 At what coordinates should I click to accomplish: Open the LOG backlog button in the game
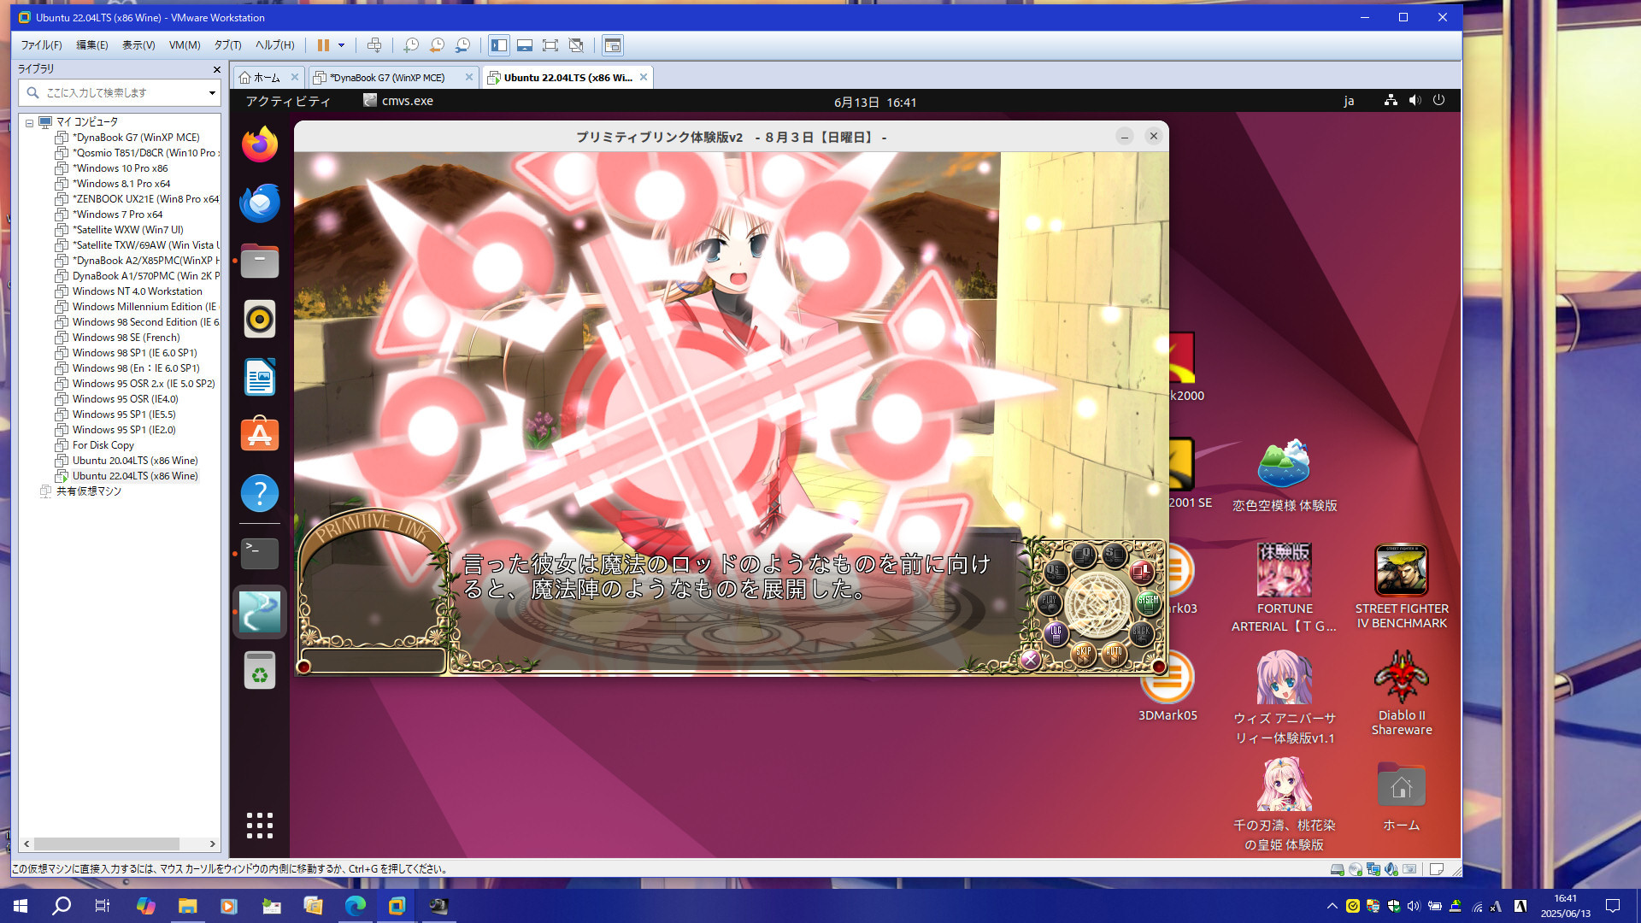click(x=1056, y=633)
